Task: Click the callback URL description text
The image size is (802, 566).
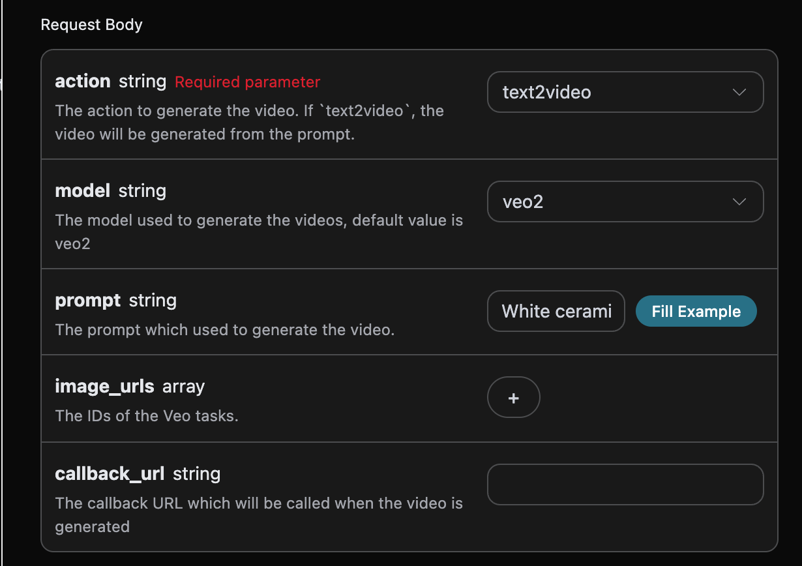Action: (259, 514)
